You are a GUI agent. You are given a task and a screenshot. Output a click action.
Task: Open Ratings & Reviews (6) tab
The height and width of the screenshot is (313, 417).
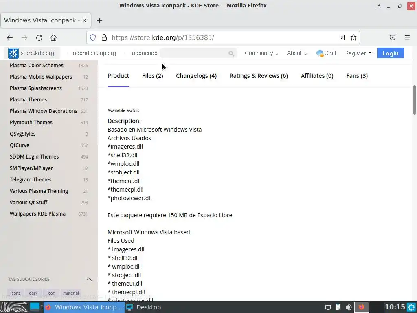click(259, 76)
